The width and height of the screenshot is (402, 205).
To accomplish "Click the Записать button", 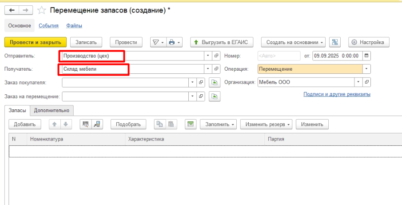I will pos(86,42).
